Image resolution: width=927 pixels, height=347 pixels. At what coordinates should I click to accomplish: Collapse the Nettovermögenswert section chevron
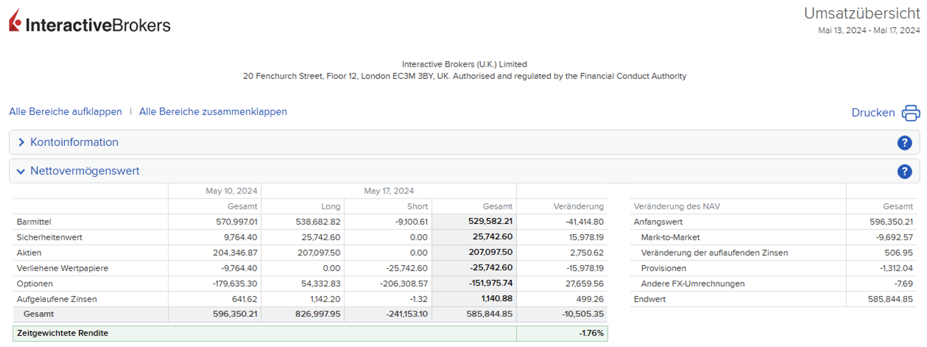pos(21,171)
